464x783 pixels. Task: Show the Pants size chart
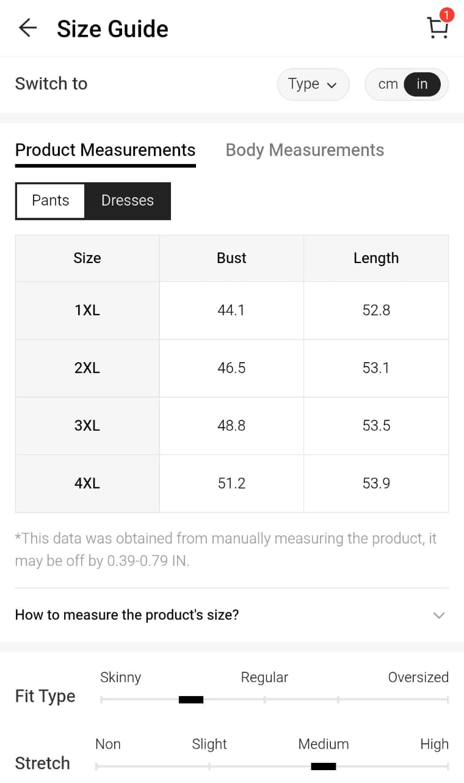click(51, 201)
